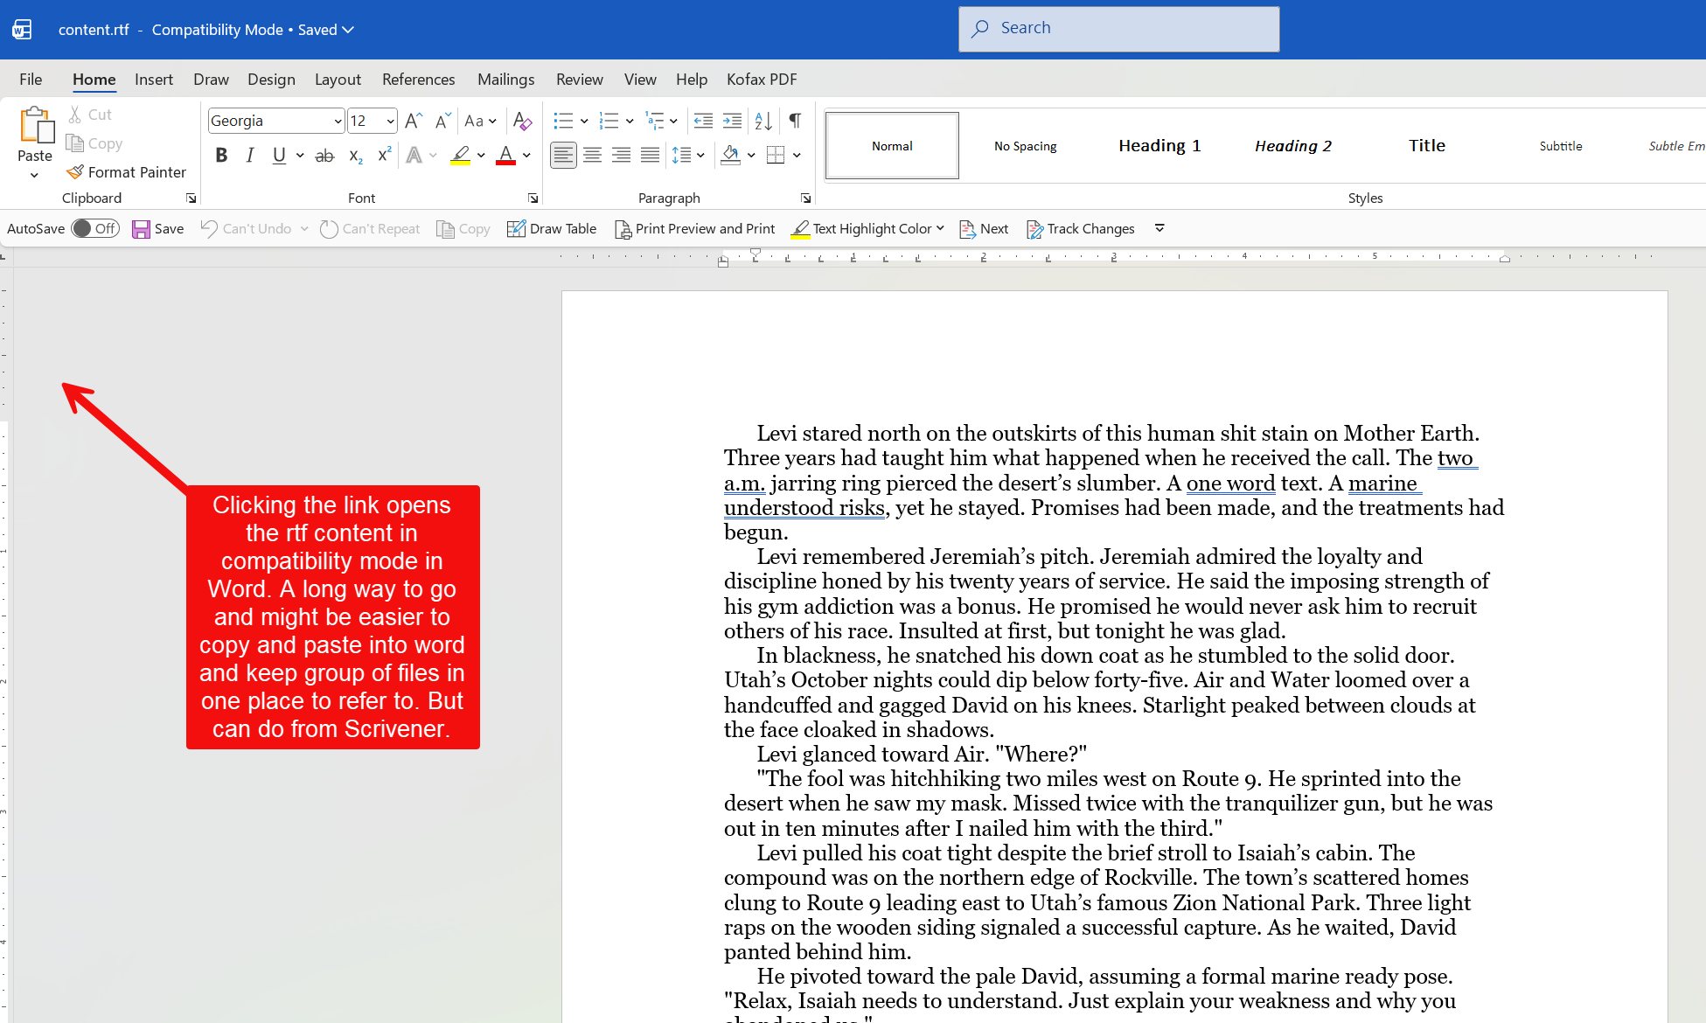
Task: Toggle show paragraph marks
Action: pyautogui.click(x=794, y=121)
